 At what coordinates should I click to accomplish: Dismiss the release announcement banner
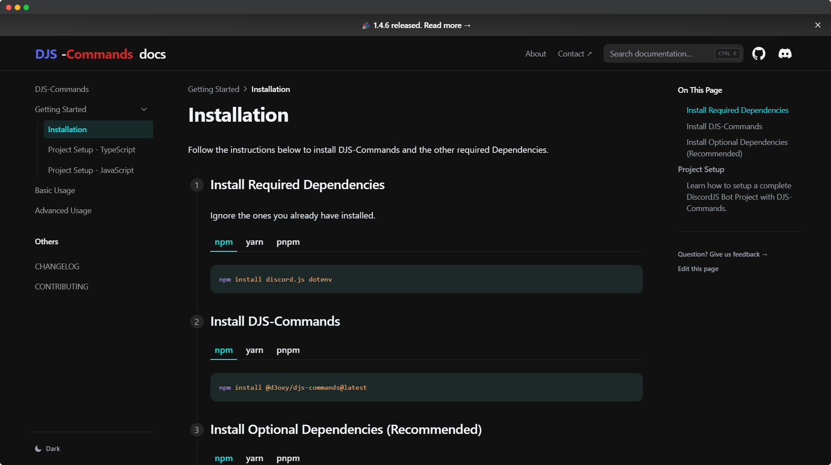[817, 25]
